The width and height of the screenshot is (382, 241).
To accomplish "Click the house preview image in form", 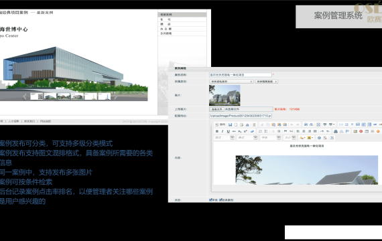I will coord(225,95).
